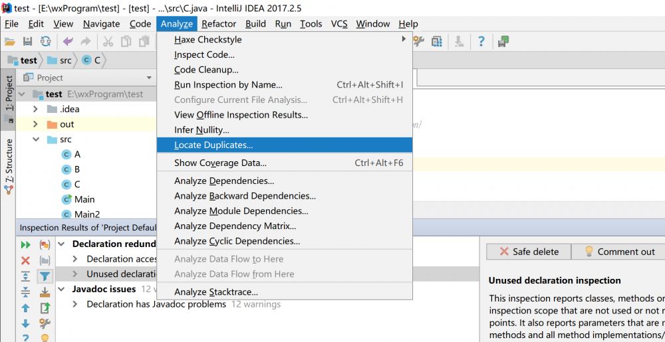Select class A in project tree
This screenshot has width=665, height=342.
pyautogui.click(x=71, y=155)
